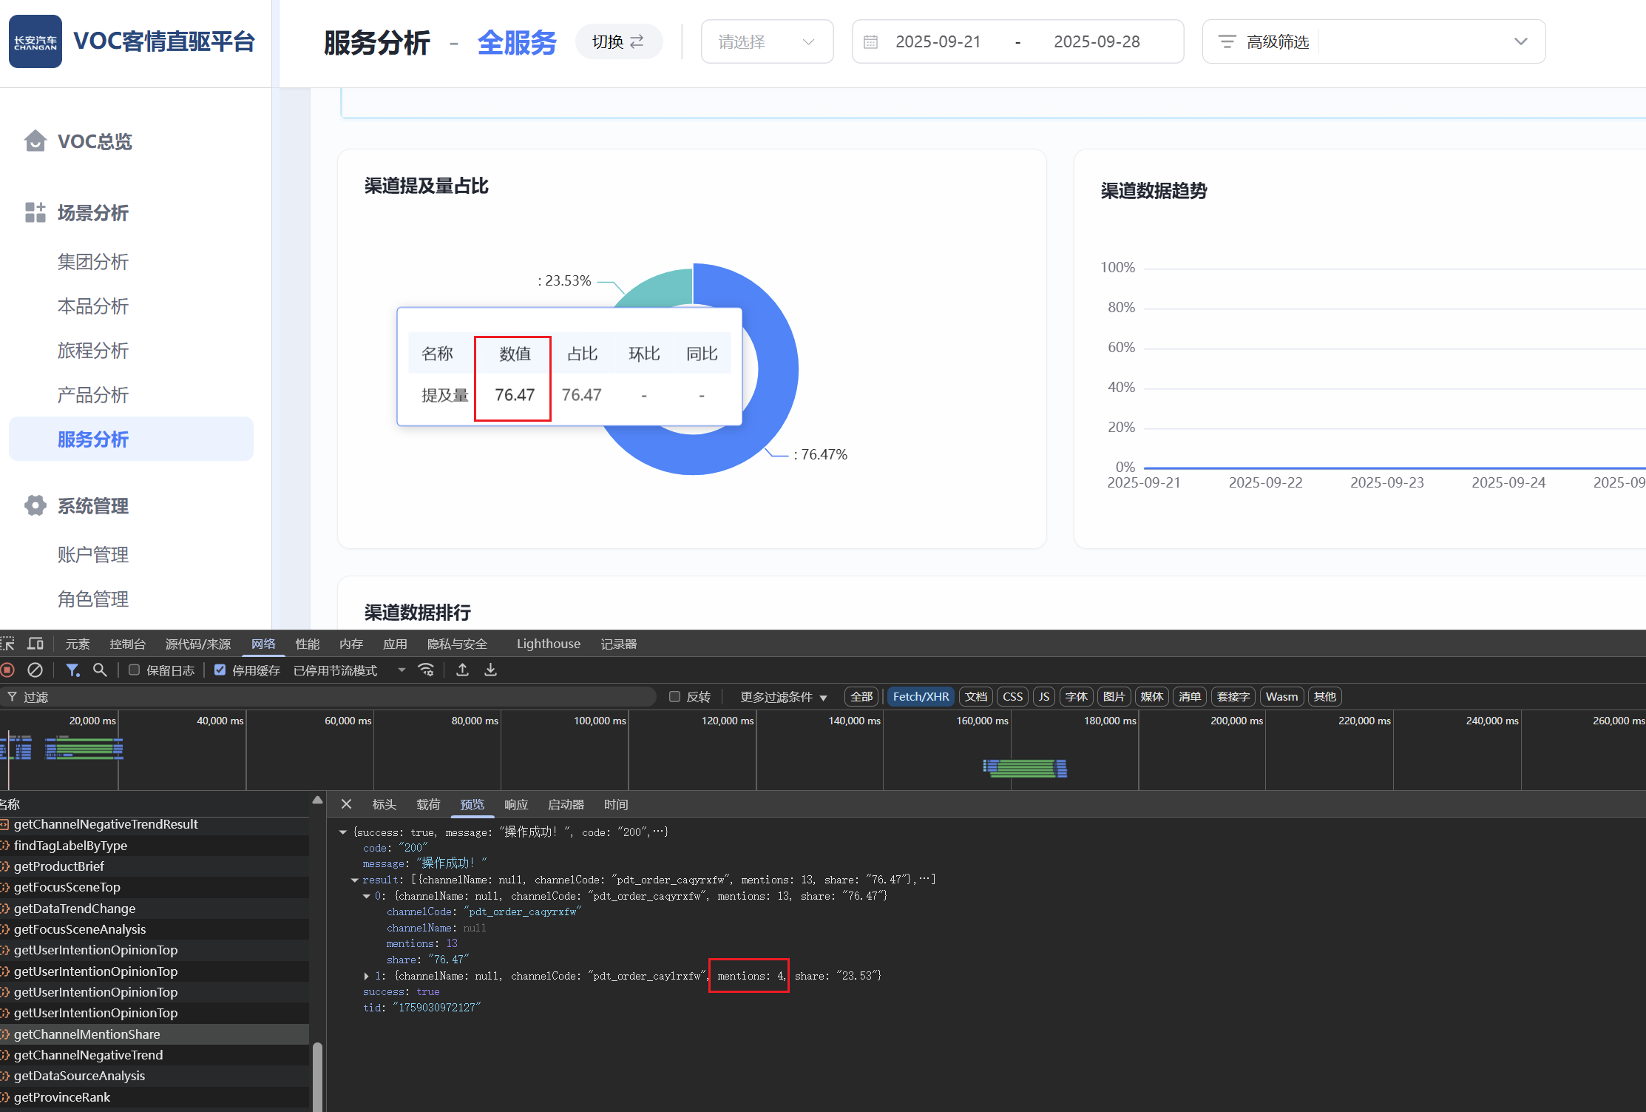Uncheck the 停用缓存 checkbox
The width and height of the screenshot is (1646, 1112).
[220, 670]
